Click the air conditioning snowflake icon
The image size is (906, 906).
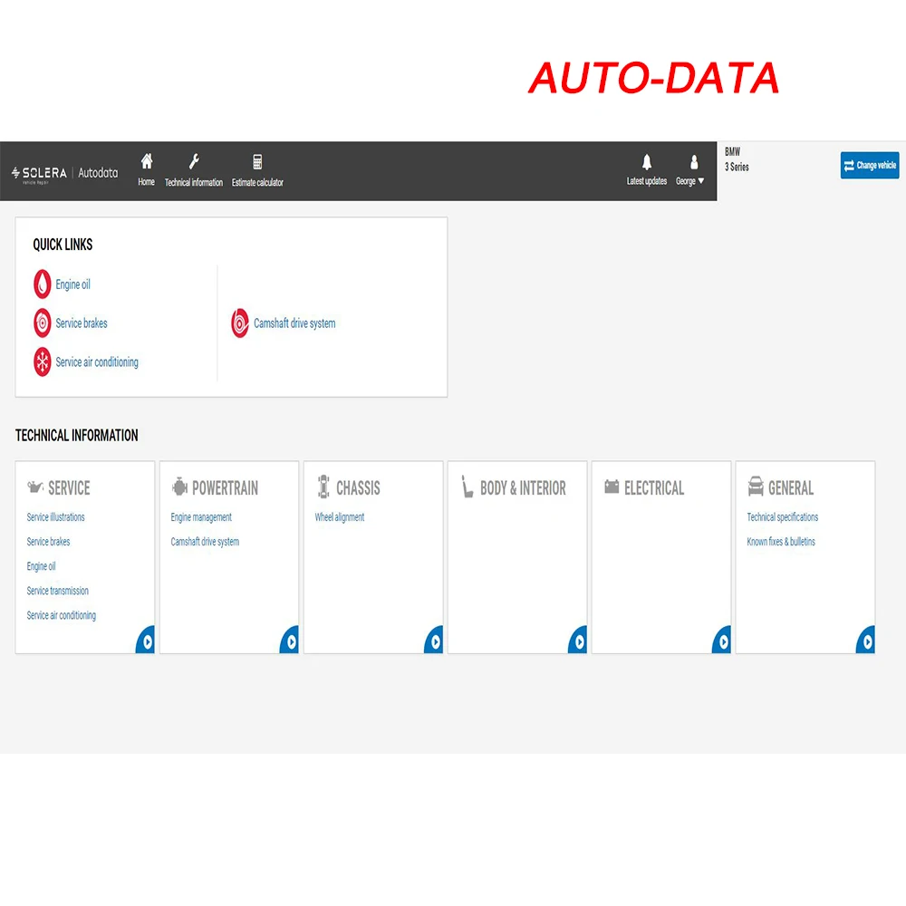43,361
